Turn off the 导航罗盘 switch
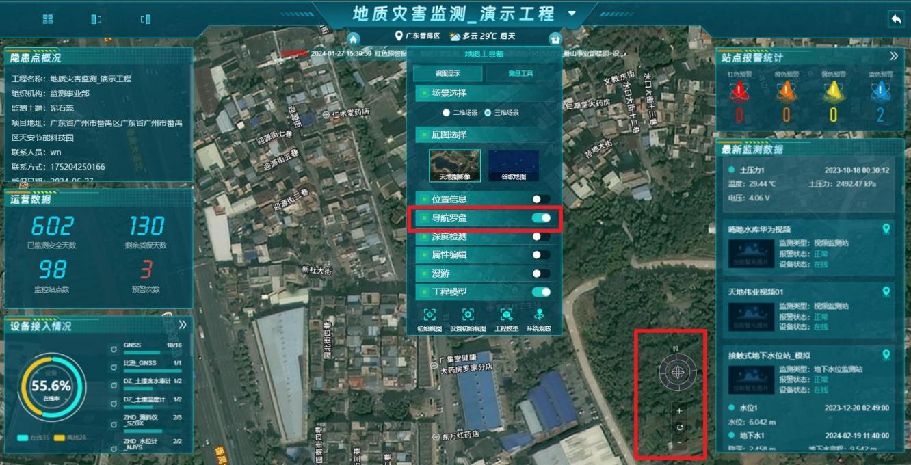911x465 pixels. (x=541, y=218)
